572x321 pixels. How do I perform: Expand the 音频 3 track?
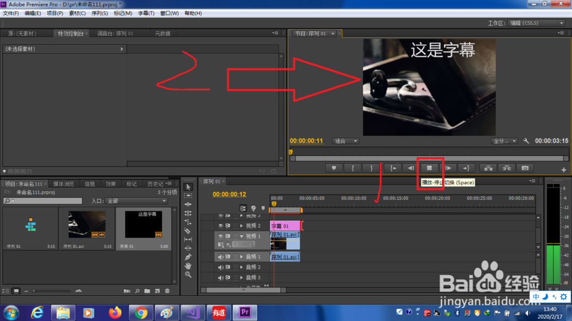point(241,278)
